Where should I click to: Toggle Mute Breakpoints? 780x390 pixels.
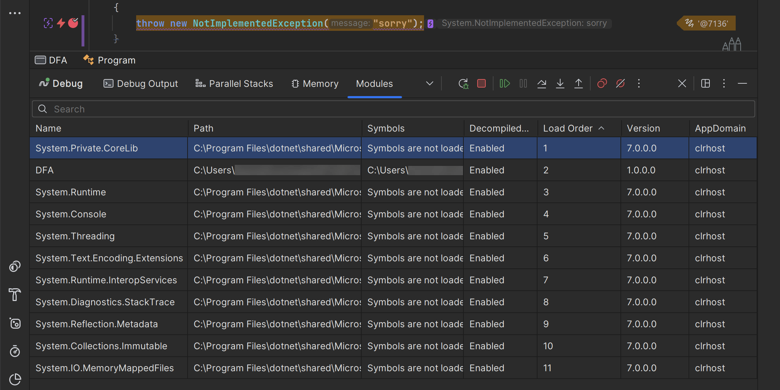620,84
